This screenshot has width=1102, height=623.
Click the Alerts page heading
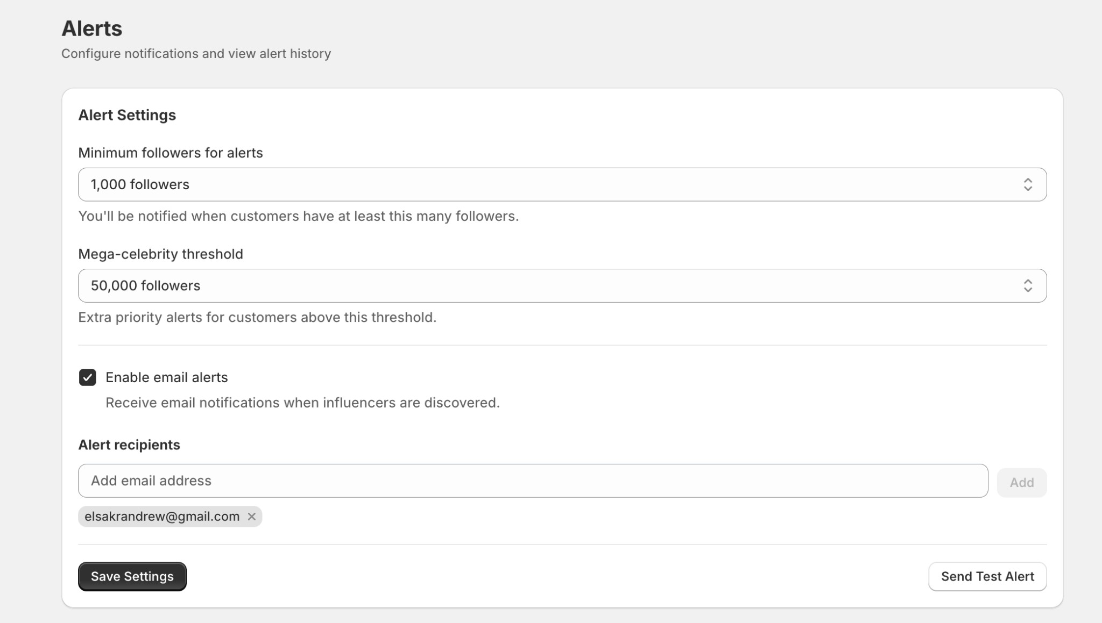click(x=92, y=28)
